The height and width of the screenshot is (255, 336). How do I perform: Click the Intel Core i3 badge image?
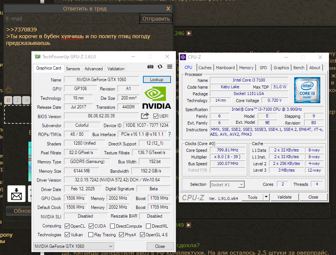pyautogui.click(x=307, y=90)
